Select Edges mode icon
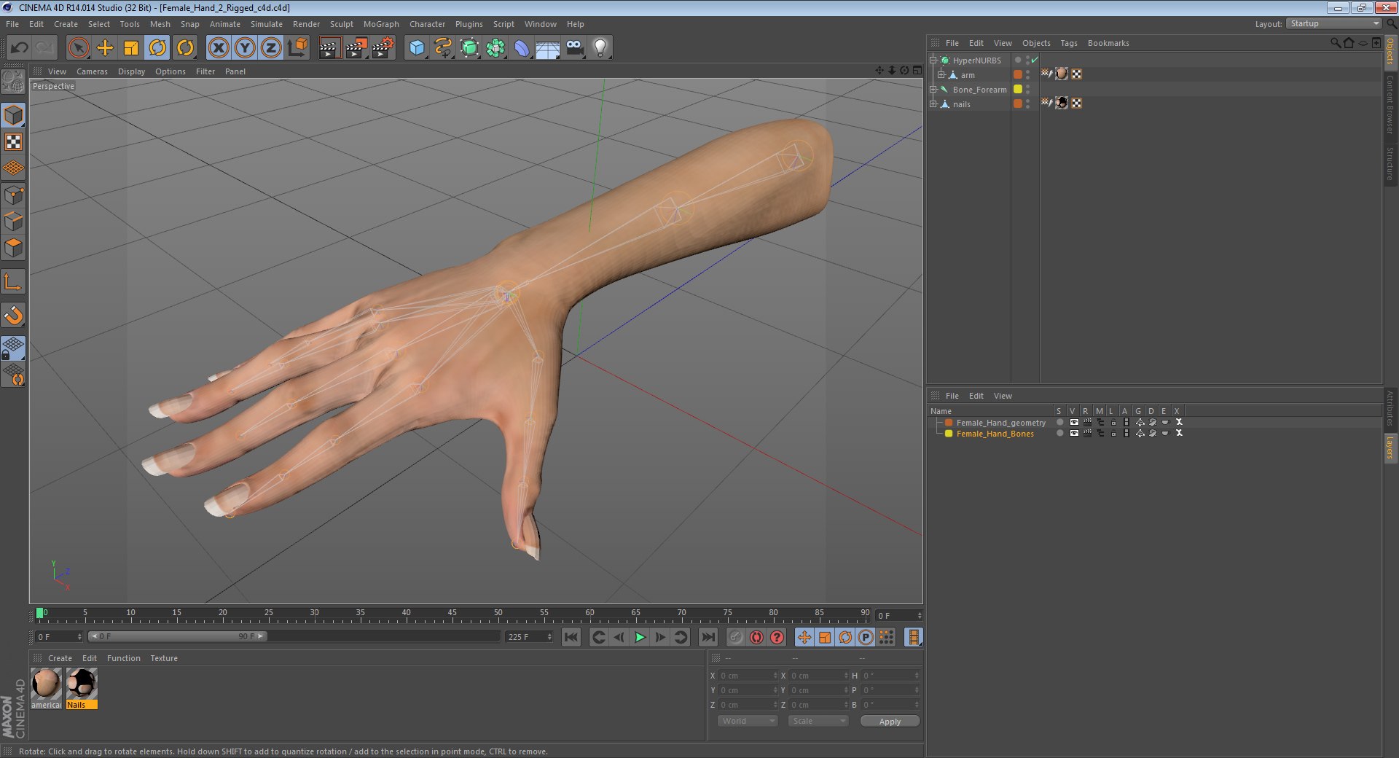Viewport: 1399px width, 758px height. coord(14,222)
